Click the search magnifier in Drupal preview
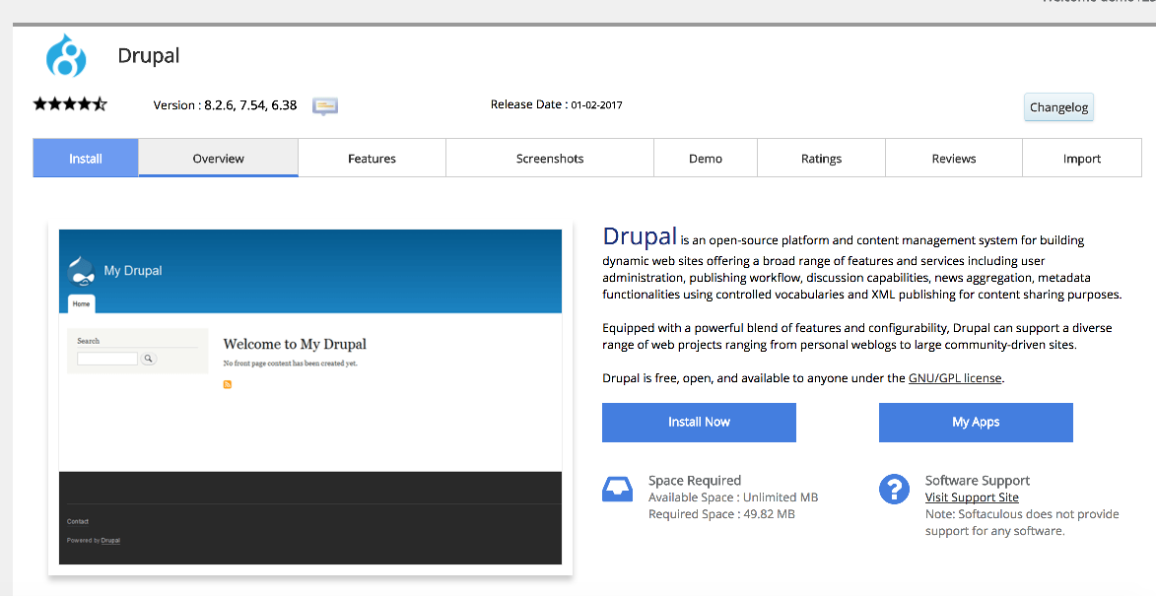 pyautogui.click(x=148, y=359)
